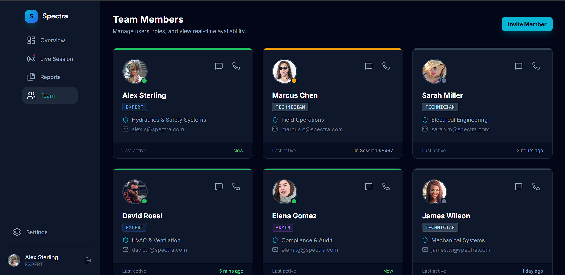Click the email sarah.m@spectra.com
This screenshot has height=275, width=565.
tap(460, 129)
